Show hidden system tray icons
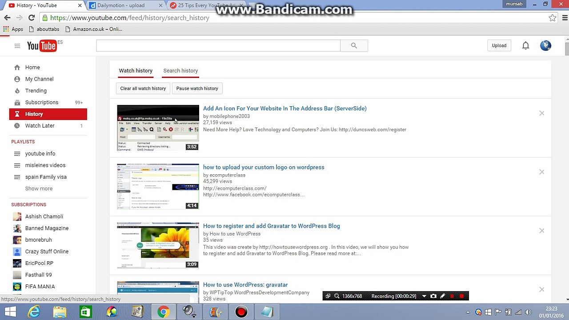 pyautogui.click(x=469, y=312)
